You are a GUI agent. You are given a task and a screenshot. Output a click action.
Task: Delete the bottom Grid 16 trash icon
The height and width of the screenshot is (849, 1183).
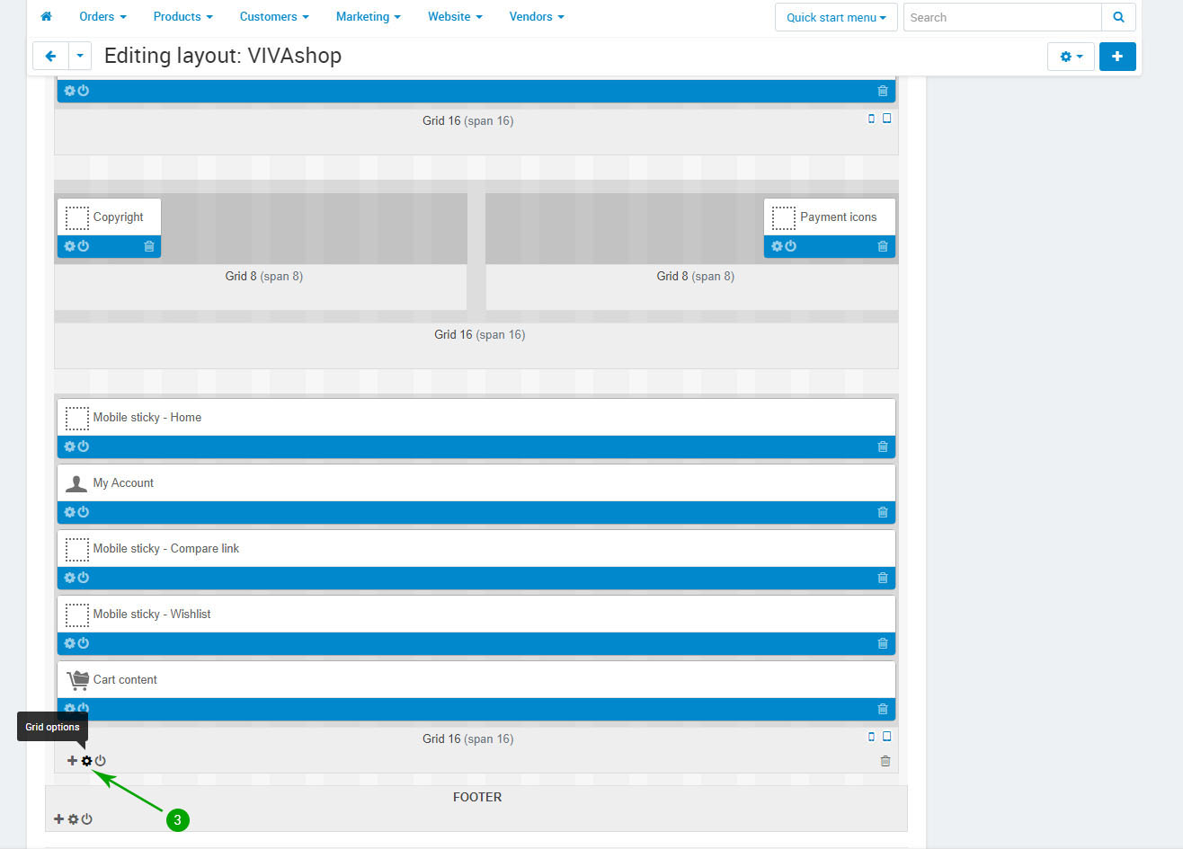[885, 761]
